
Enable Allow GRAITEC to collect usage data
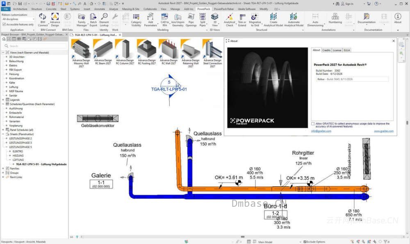coord(313,124)
